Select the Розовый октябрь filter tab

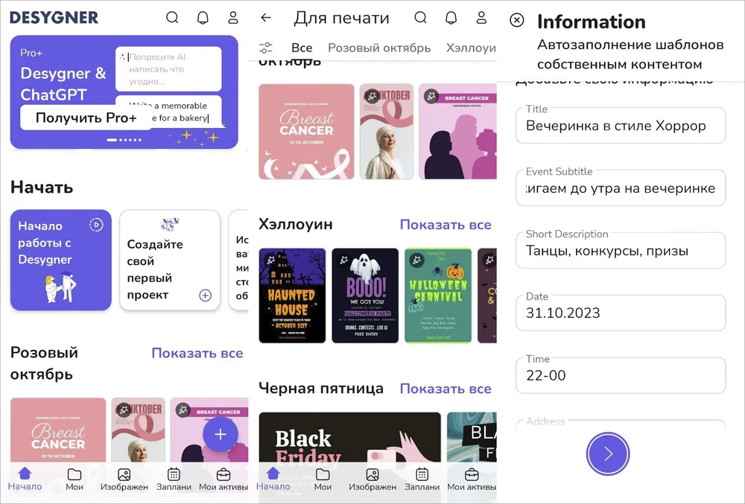379,48
